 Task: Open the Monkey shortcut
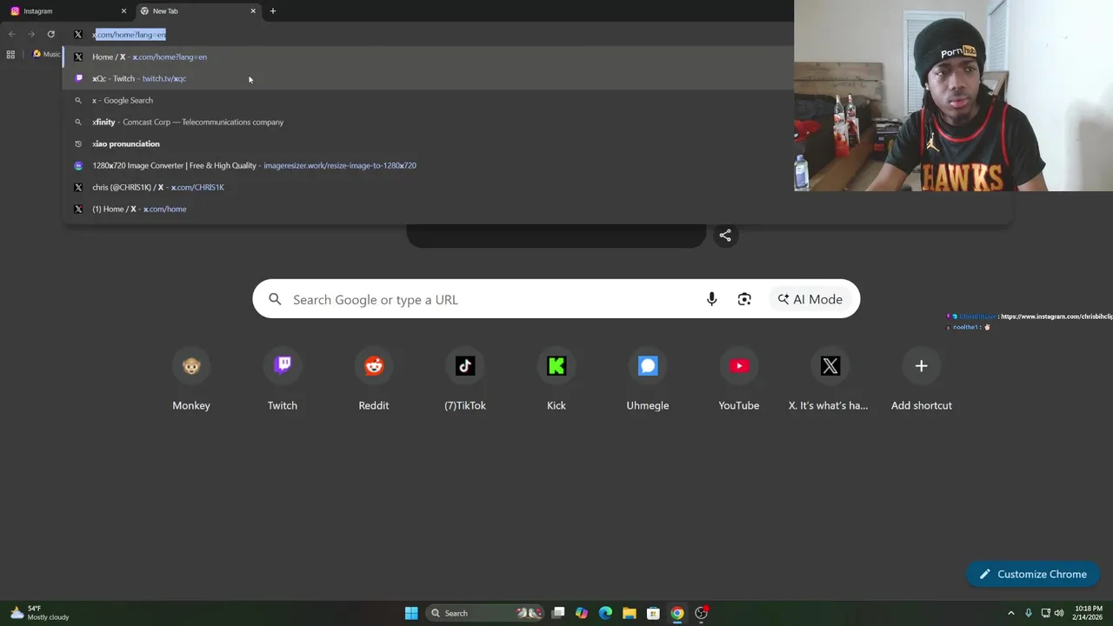tap(191, 381)
